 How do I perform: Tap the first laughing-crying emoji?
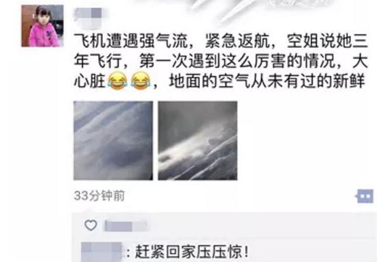click(117, 81)
